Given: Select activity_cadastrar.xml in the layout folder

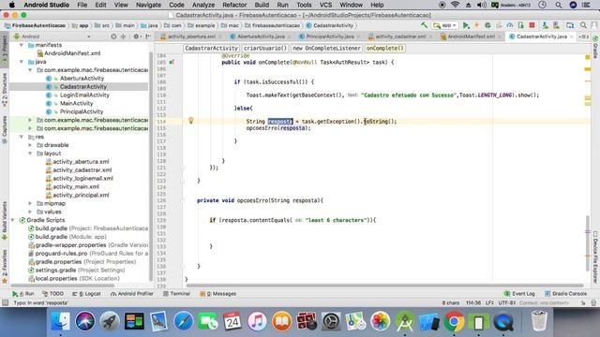Looking at the screenshot, I should coord(82,169).
